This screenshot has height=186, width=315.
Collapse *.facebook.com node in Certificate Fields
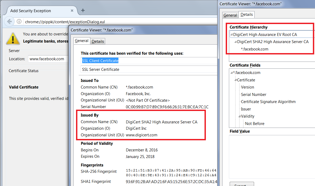(x=232, y=73)
